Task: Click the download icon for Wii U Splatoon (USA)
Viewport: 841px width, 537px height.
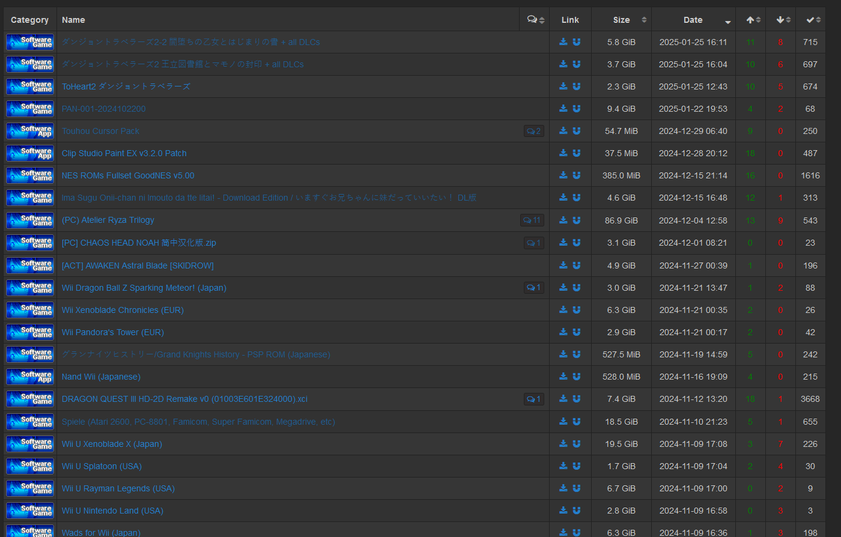Action: click(563, 466)
